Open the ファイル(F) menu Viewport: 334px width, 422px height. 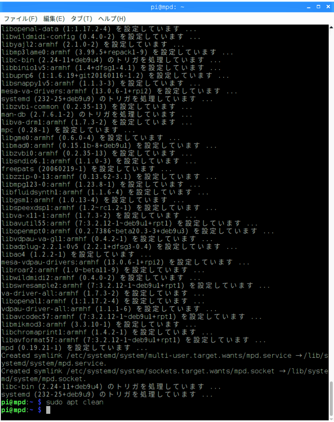pyautogui.click(x=21, y=19)
